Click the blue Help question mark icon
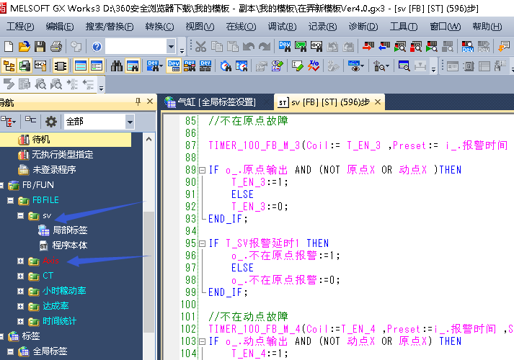 97,46
